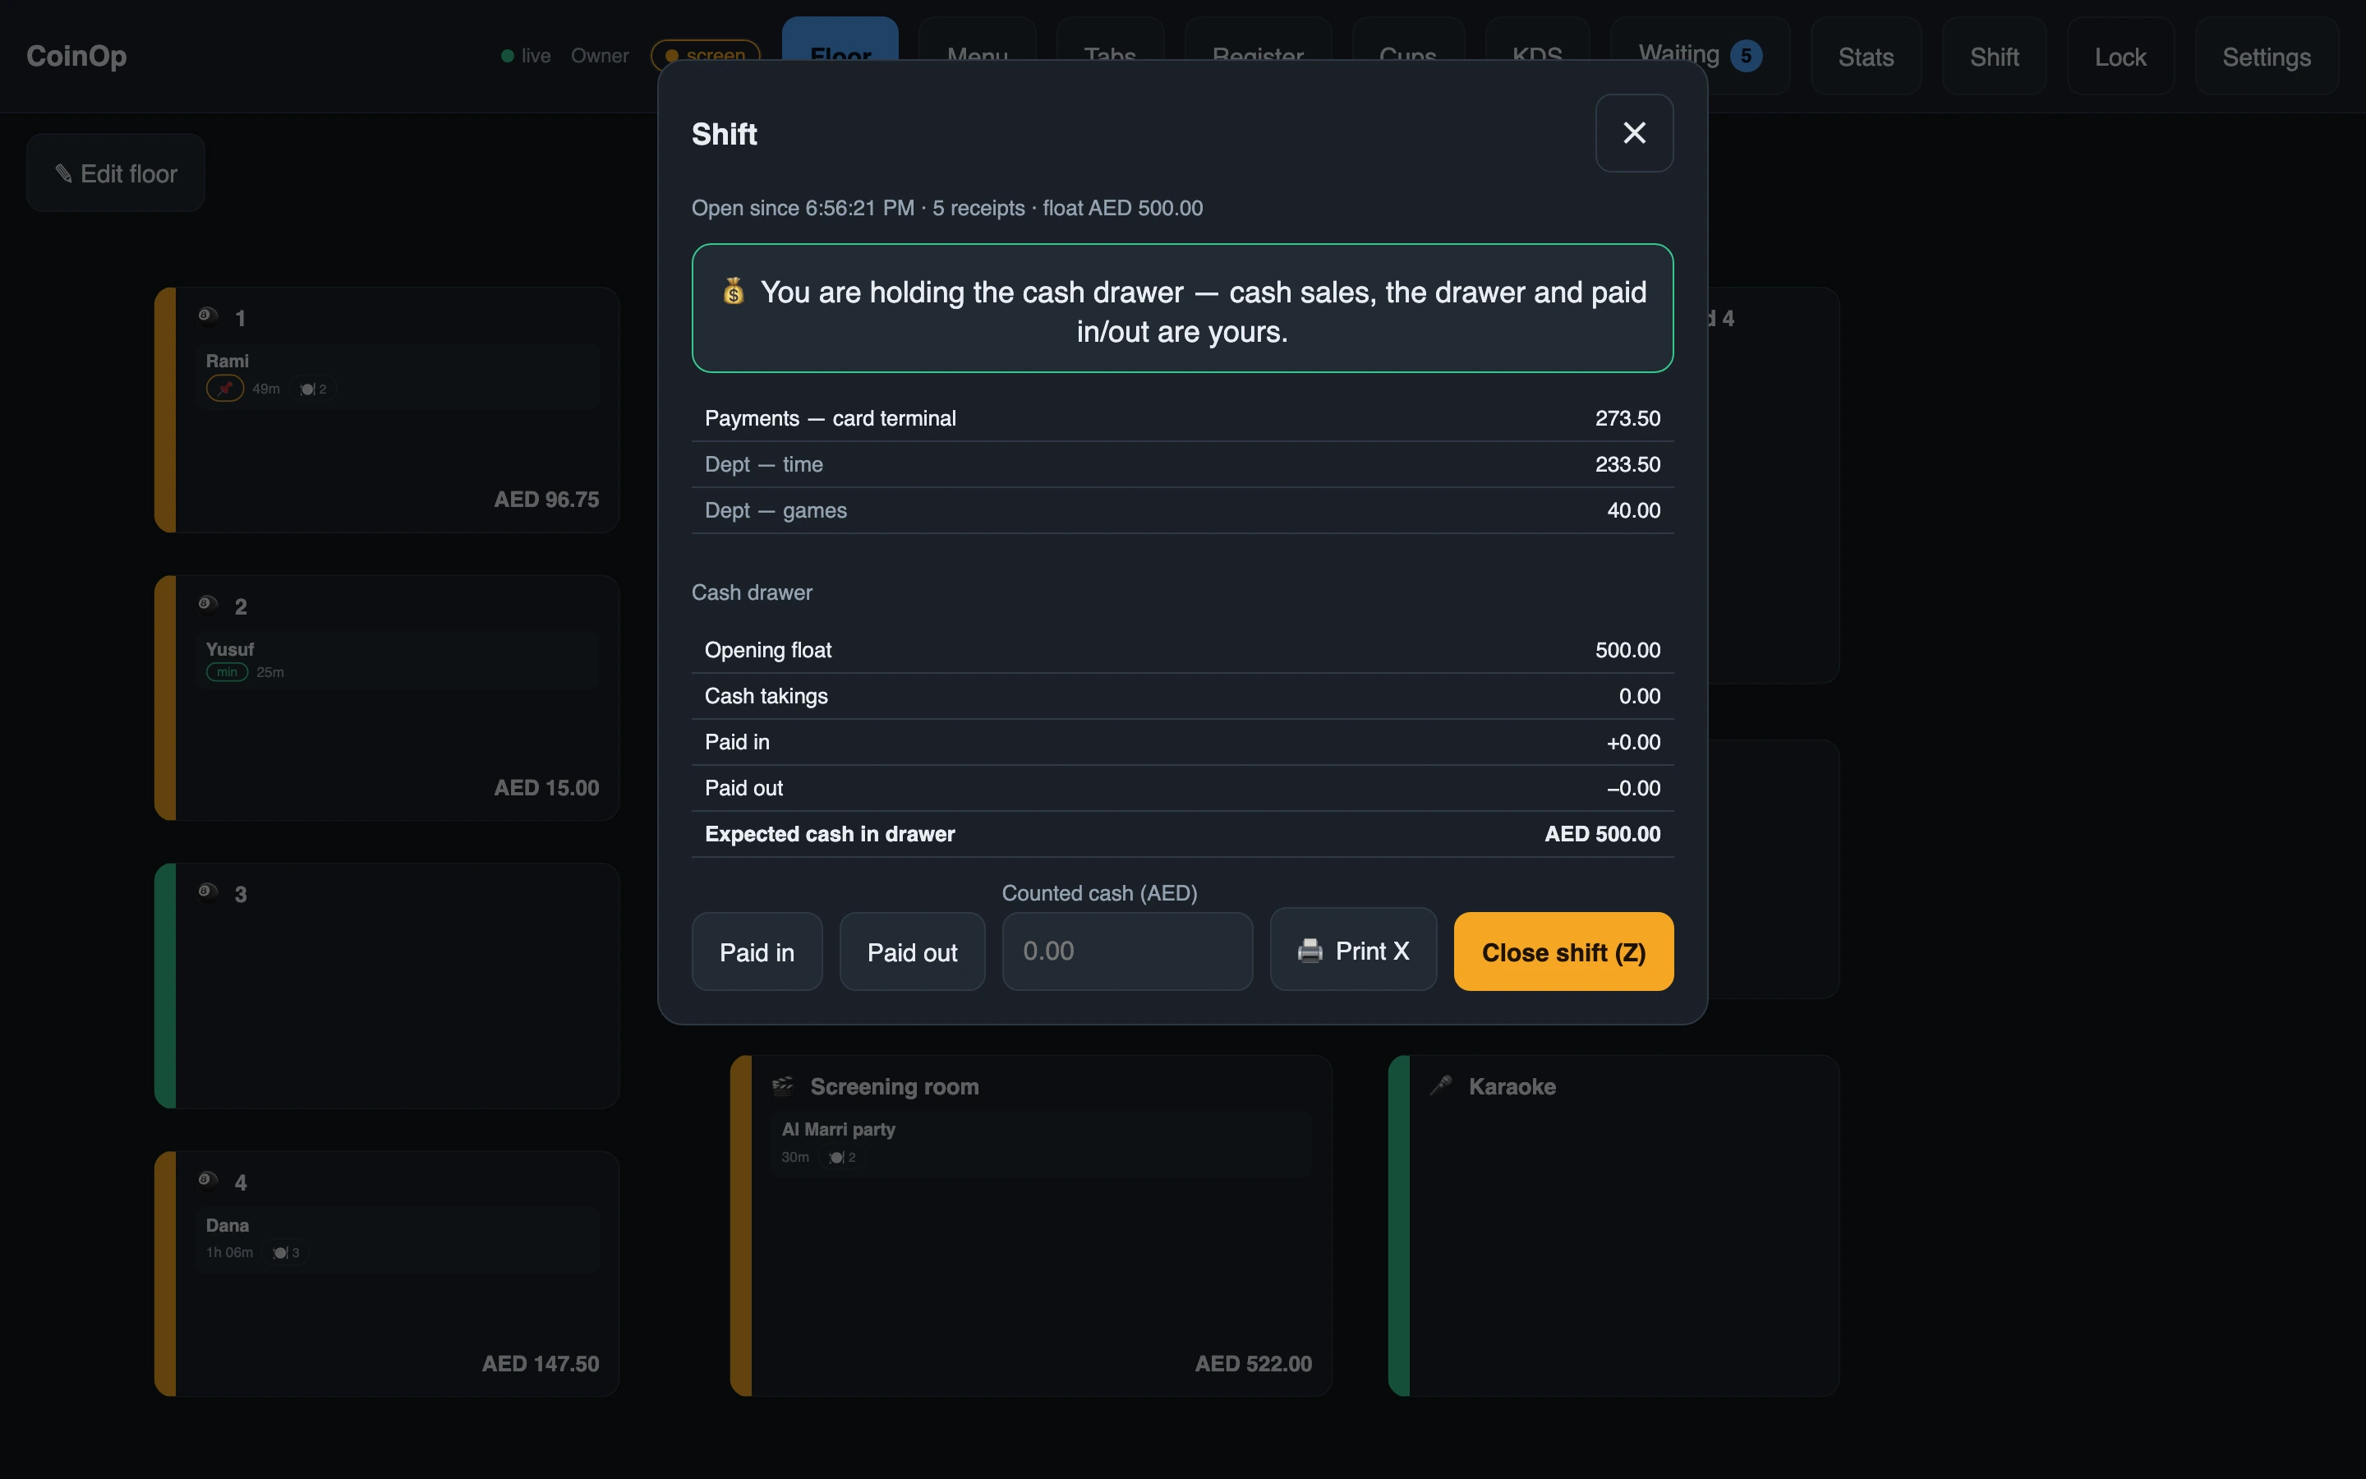Click the AED 15.00 total on table 2
This screenshot has height=1479, width=2366.
point(546,787)
